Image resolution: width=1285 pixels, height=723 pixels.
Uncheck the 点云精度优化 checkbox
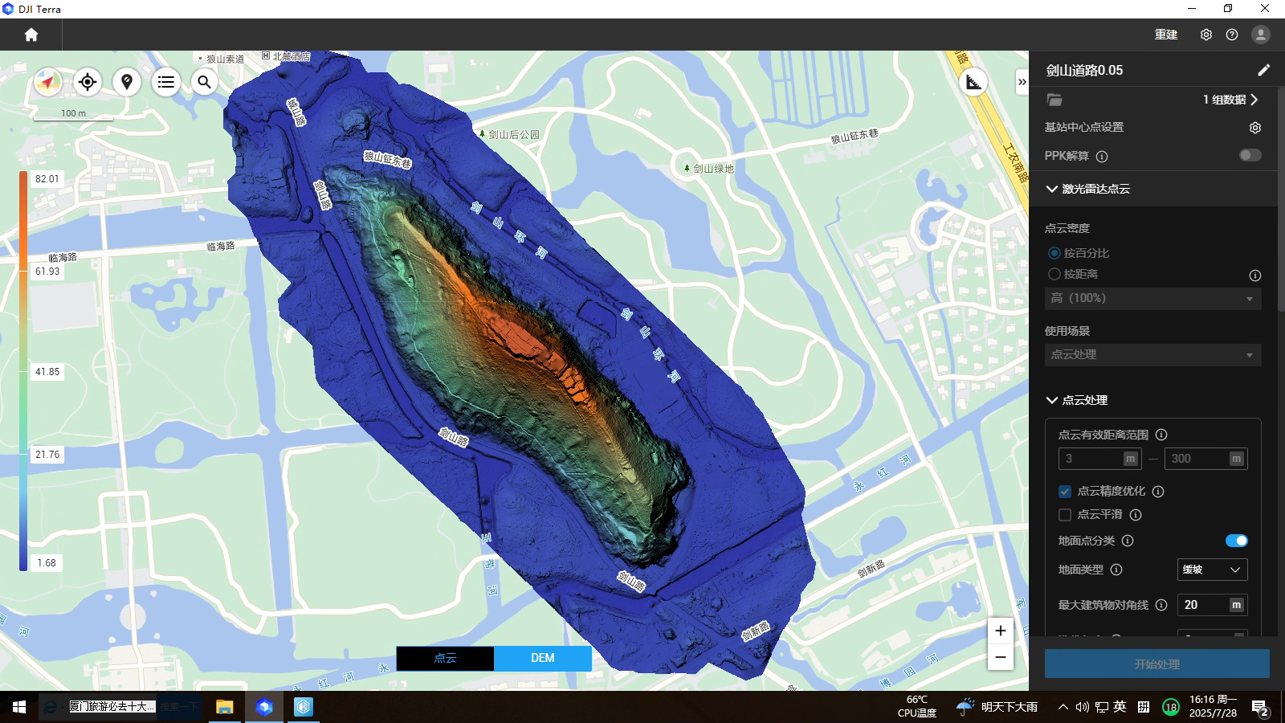coord(1065,492)
